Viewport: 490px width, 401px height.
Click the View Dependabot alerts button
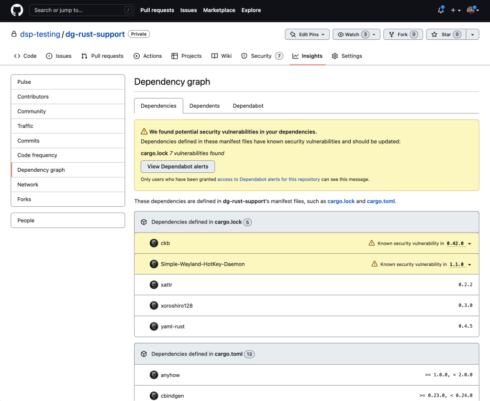(x=178, y=167)
